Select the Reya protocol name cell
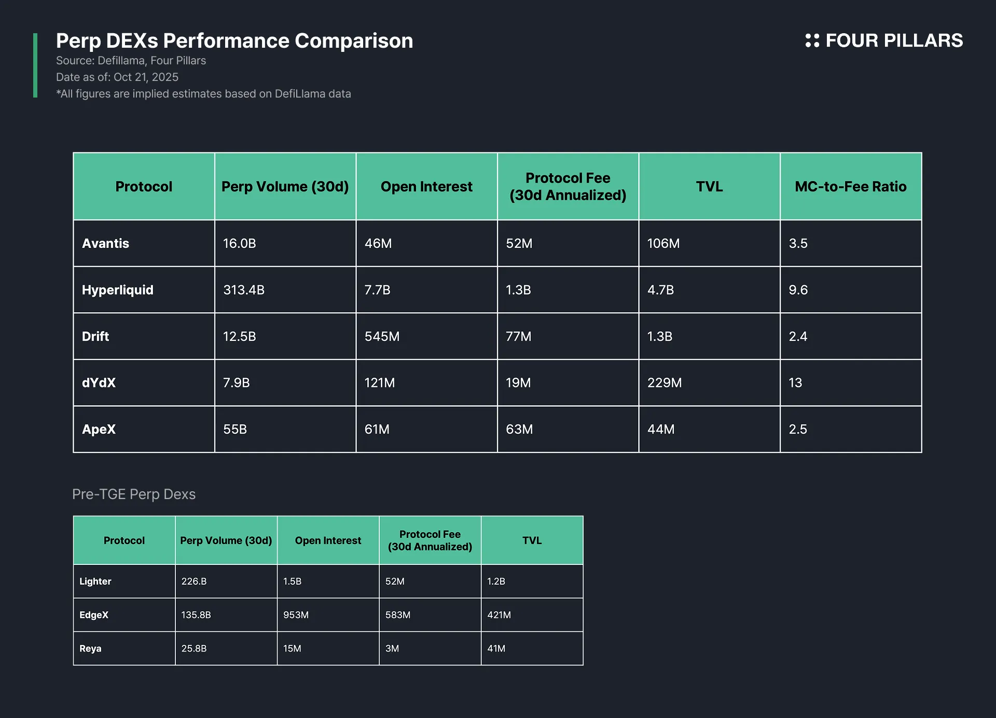Viewport: 996px width, 718px height. 90,648
